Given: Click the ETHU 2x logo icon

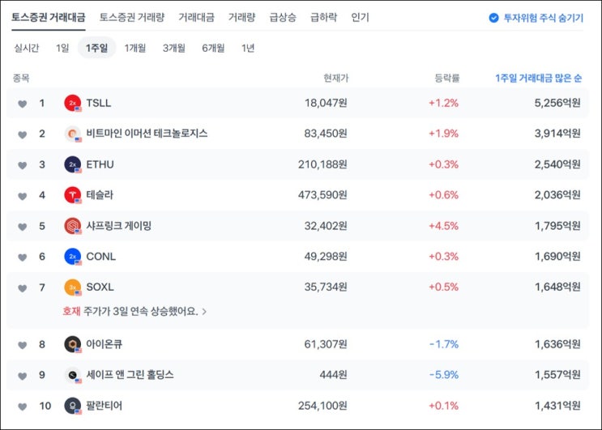Looking at the screenshot, I should click(x=72, y=164).
